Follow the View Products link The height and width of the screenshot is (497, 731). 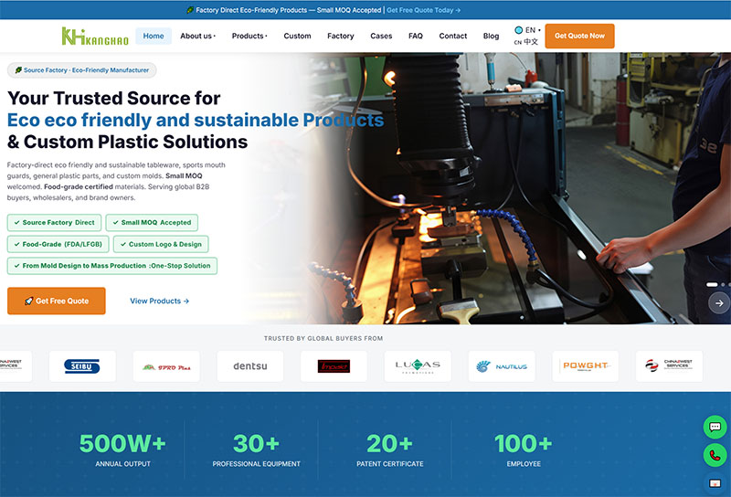pyautogui.click(x=159, y=301)
